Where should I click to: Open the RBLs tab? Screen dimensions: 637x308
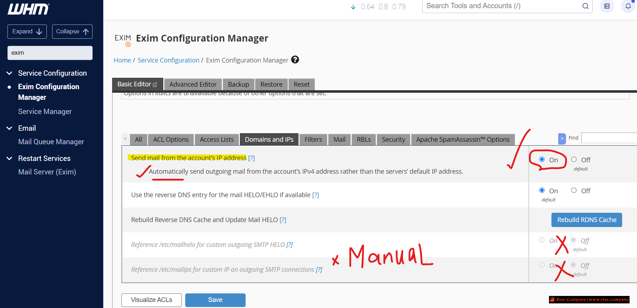[364, 140]
